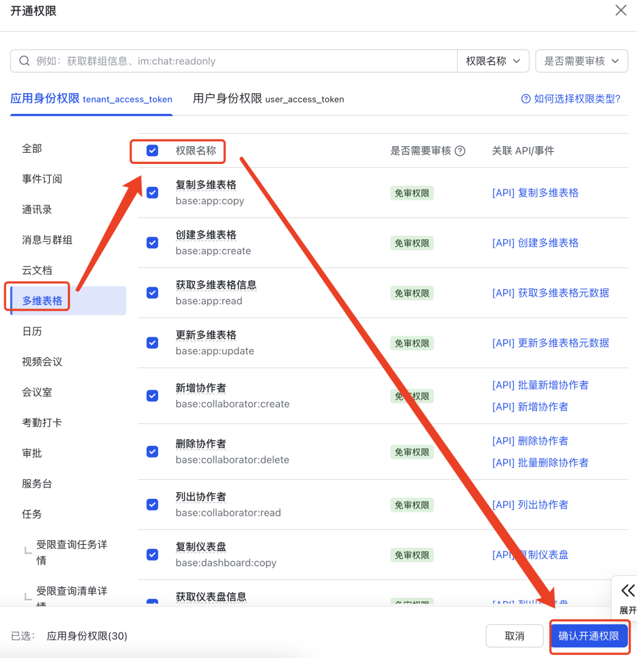Uncheck the 复制多维表格 permission checkbox
Image resolution: width=637 pixels, height=658 pixels.
pyautogui.click(x=152, y=193)
